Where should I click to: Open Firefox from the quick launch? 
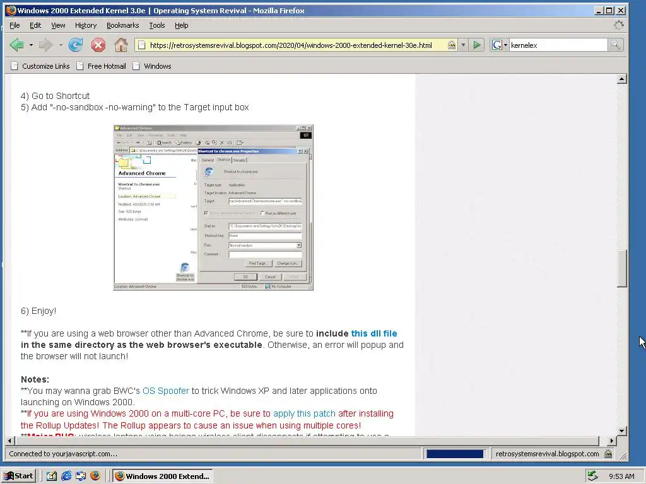95,476
